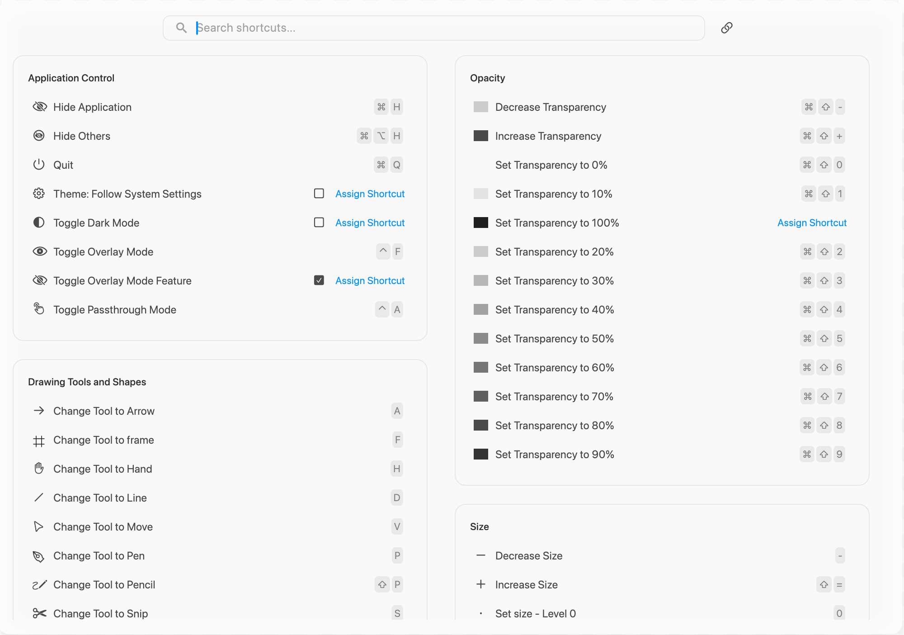Click the Decrease Transparency swatch
The image size is (904, 635).
pyautogui.click(x=481, y=107)
